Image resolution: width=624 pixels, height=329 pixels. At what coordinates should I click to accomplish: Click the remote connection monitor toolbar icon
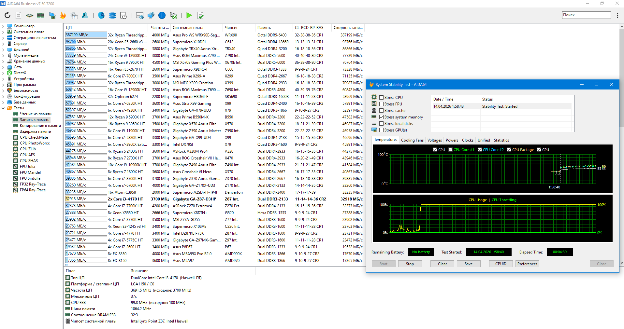[x=173, y=15]
